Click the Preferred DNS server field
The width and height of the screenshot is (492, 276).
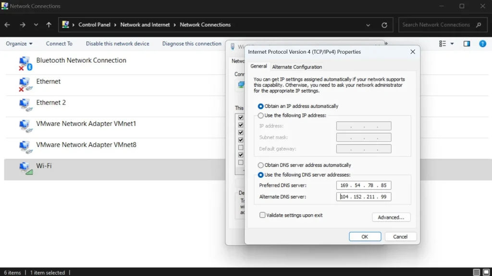pyautogui.click(x=364, y=185)
